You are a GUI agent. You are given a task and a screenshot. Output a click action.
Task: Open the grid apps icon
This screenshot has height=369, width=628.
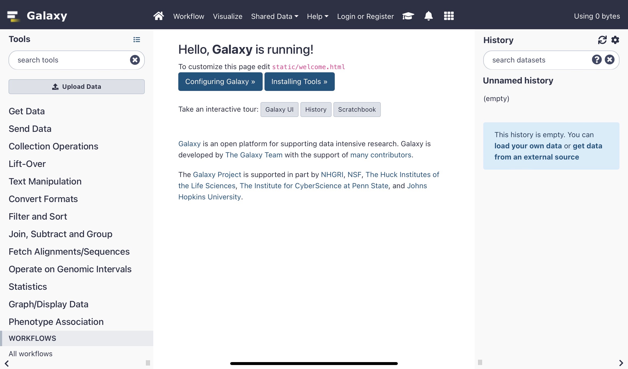pos(449,16)
